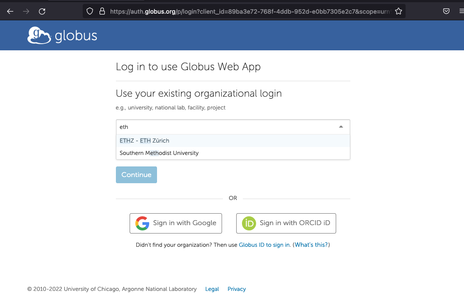The width and height of the screenshot is (464, 294).
Task: Sign in with ORCID iD
Action: (286, 223)
